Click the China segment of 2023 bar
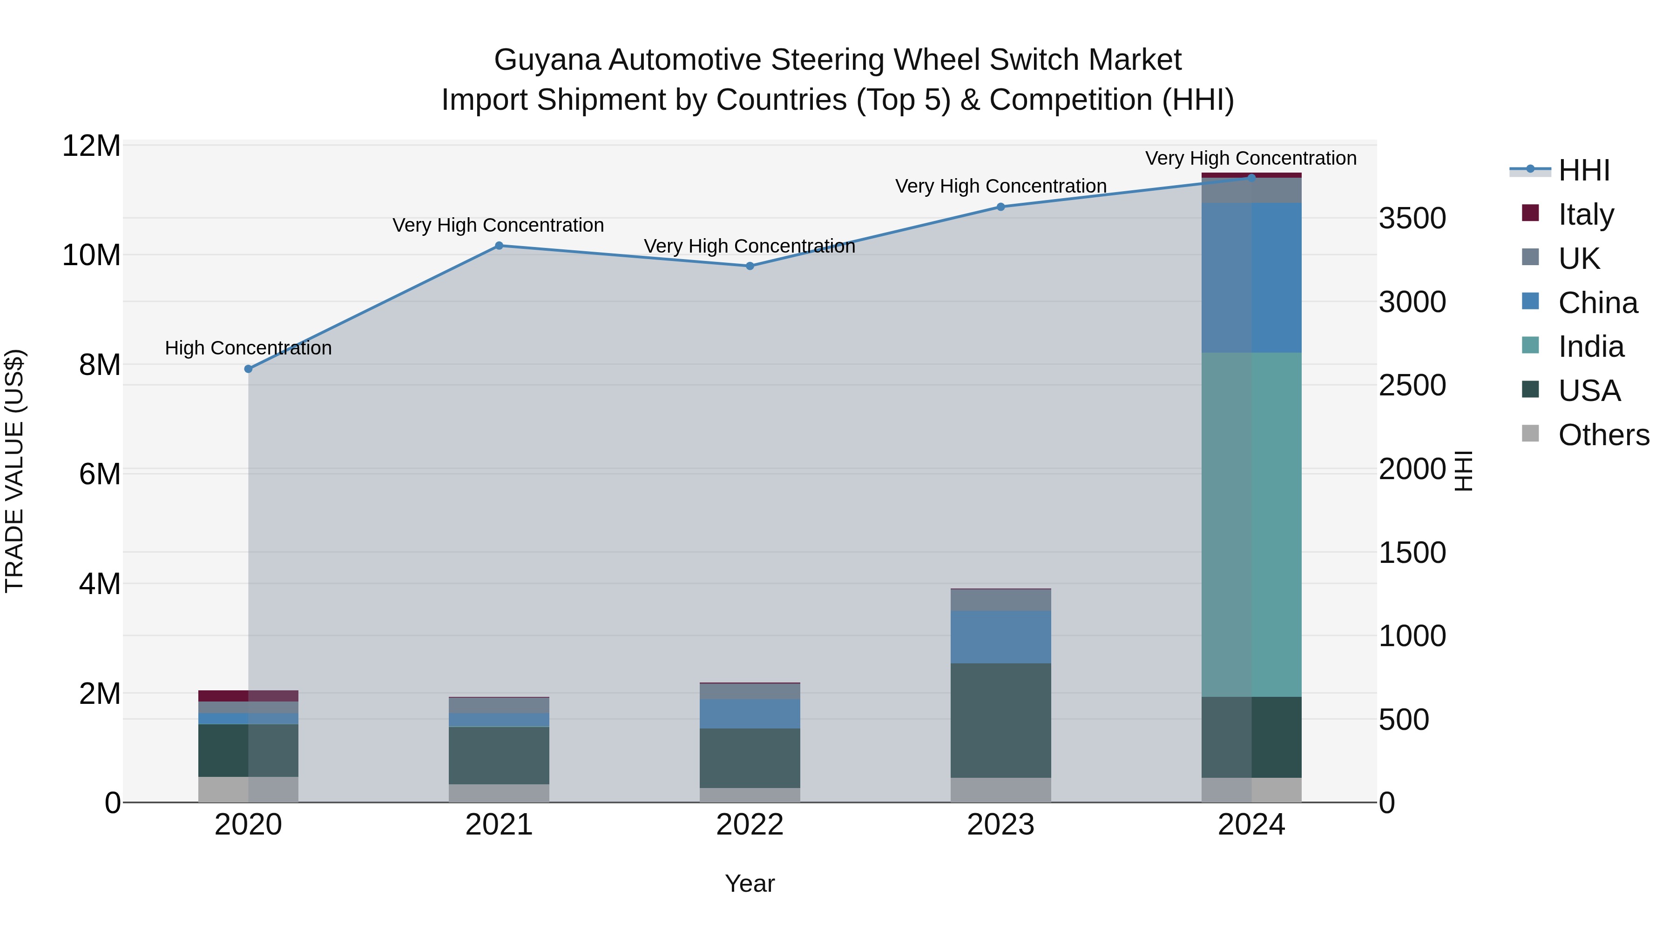Screen dimensions: 1676x942 [1000, 637]
